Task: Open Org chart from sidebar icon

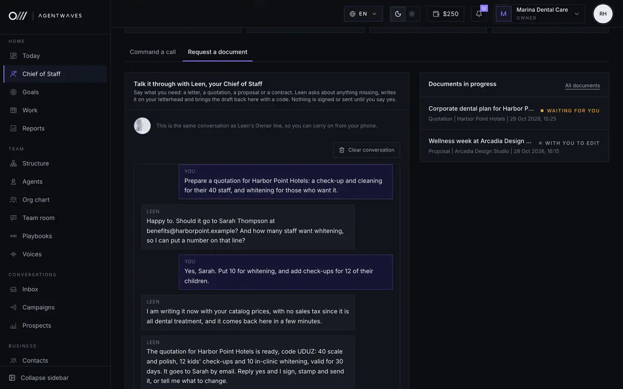Action: pos(13,200)
